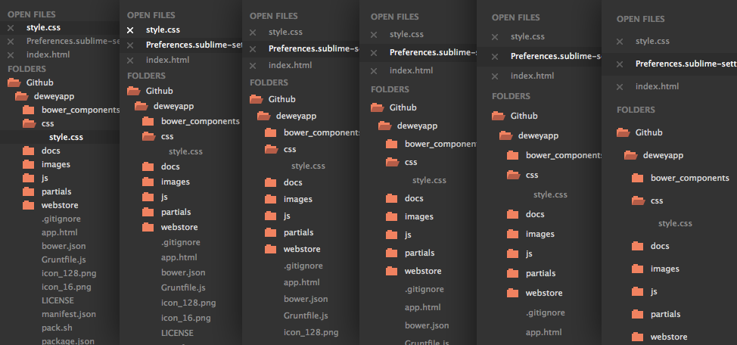Click Github folder icon in leftmost panel
Viewport: 737px width, 345px height.
click(14, 82)
